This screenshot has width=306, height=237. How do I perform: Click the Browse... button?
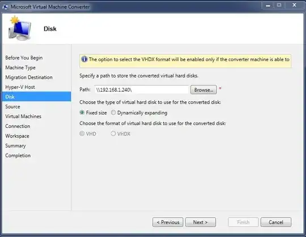(203, 90)
